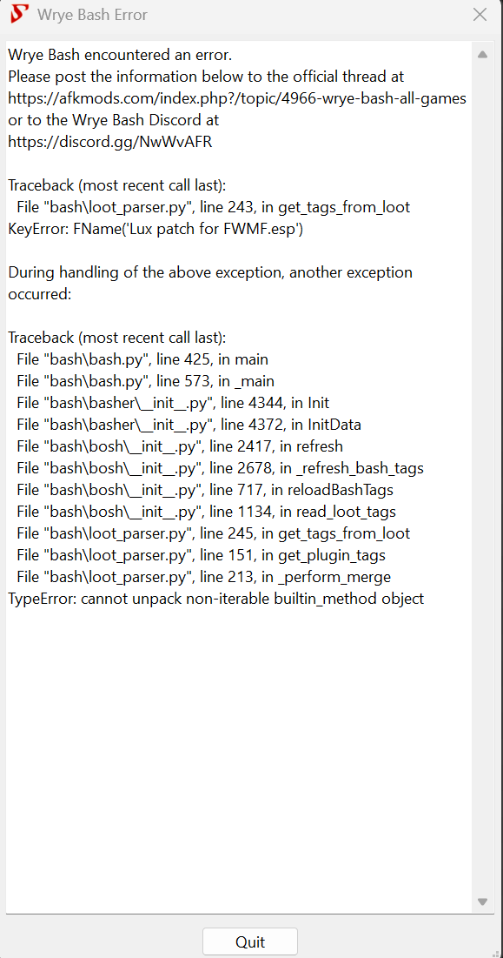Viewport: 503px width, 958px height.
Task: Click the resize grip in bottom-right corner
Action: click(498, 952)
